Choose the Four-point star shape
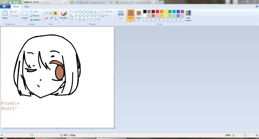 [76, 19]
